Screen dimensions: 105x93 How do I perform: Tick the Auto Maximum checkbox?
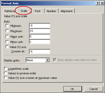(x=7, y=31)
